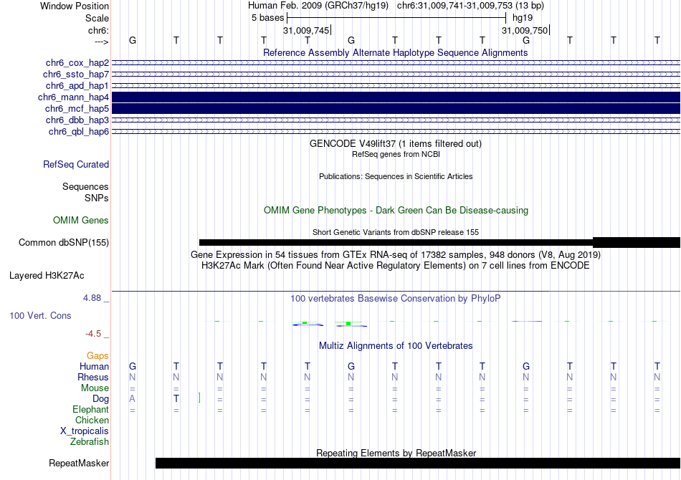The height and width of the screenshot is (480, 681).
Task: Click the RefSeq genes from NCBI title
Action: coord(396,154)
